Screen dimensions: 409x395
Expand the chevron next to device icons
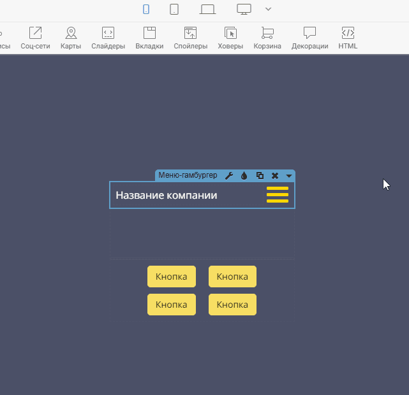pyautogui.click(x=268, y=9)
